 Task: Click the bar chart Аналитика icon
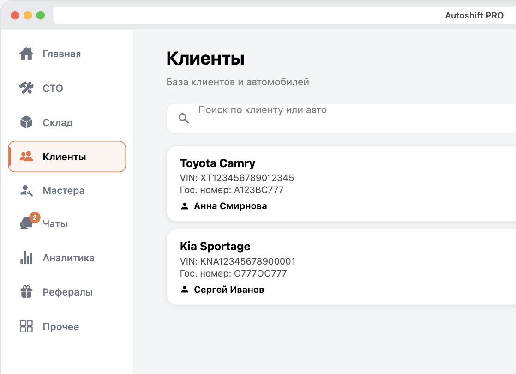point(26,258)
